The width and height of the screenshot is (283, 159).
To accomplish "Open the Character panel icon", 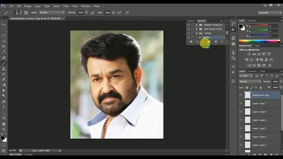I will click(x=233, y=67).
